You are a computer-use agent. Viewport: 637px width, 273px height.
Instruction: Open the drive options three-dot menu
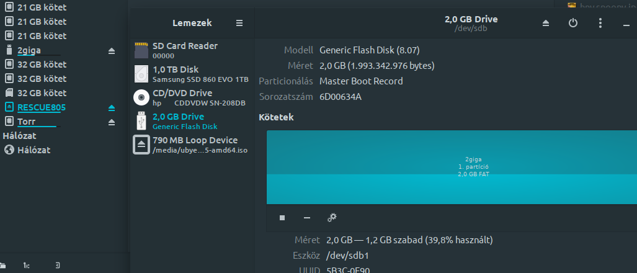tap(600, 23)
